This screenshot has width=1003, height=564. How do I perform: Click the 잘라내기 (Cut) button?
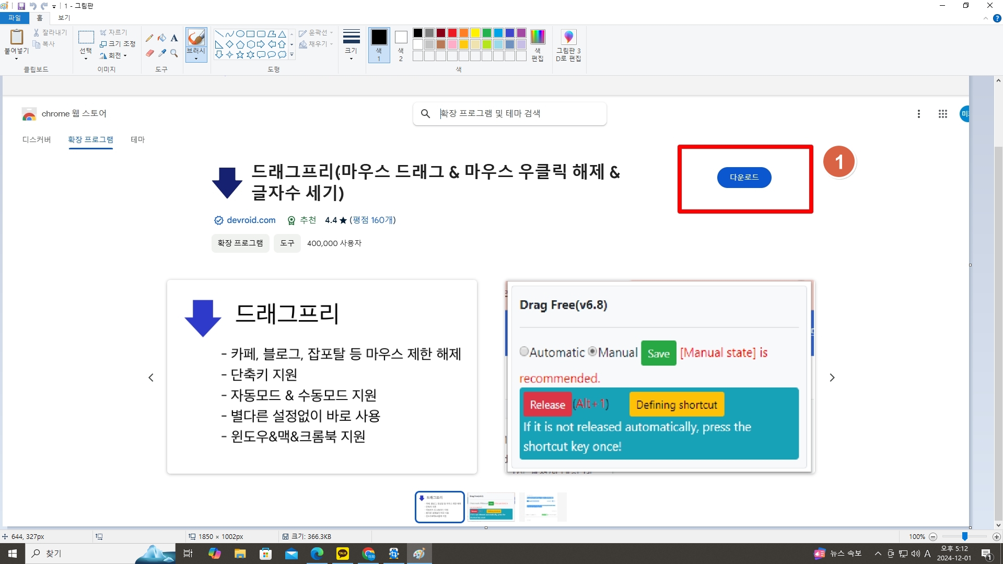50,32
